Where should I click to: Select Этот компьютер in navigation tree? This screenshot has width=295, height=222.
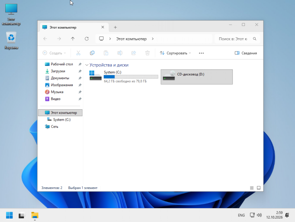coord(60,113)
